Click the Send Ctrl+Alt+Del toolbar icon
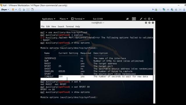 20,10
